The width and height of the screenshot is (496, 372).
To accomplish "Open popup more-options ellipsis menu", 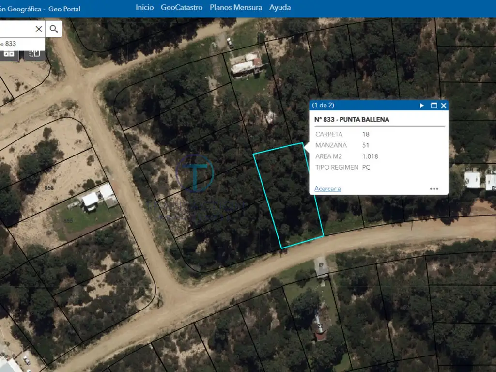I will point(434,189).
